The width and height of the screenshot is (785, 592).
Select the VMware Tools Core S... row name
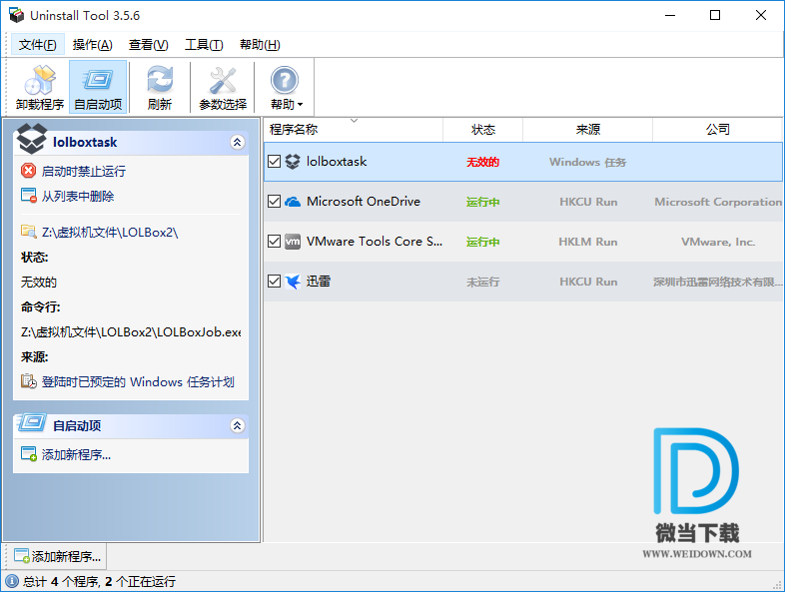click(x=375, y=242)
